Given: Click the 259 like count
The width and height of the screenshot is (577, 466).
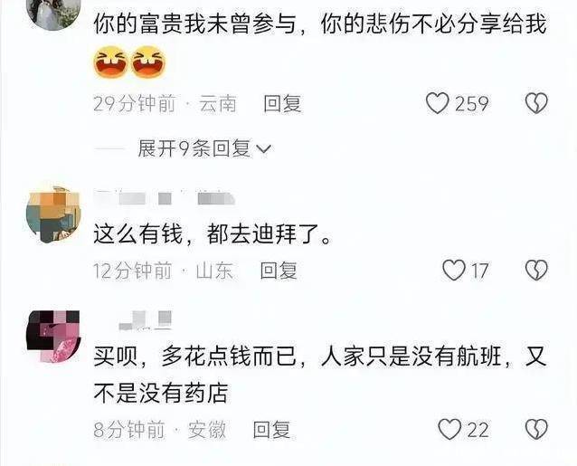Looking at the screenshot, I should pos(472,104).
